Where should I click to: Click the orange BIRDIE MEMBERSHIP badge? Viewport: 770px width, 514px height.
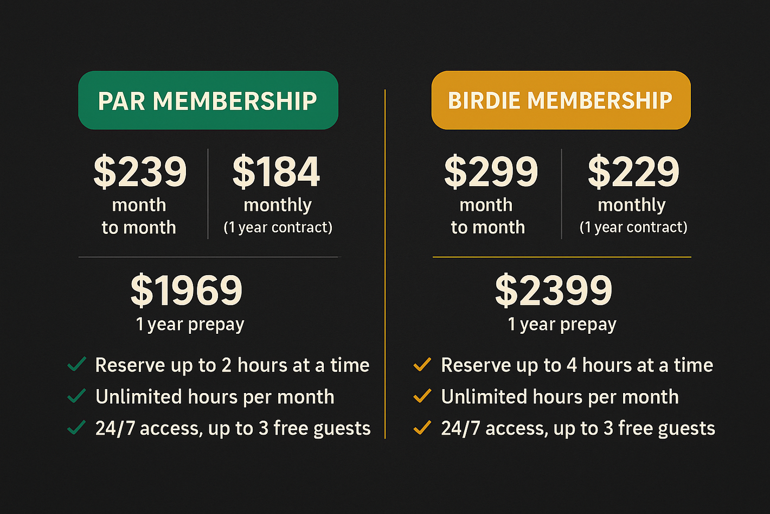pyautogui.click(x=561, y=100)
